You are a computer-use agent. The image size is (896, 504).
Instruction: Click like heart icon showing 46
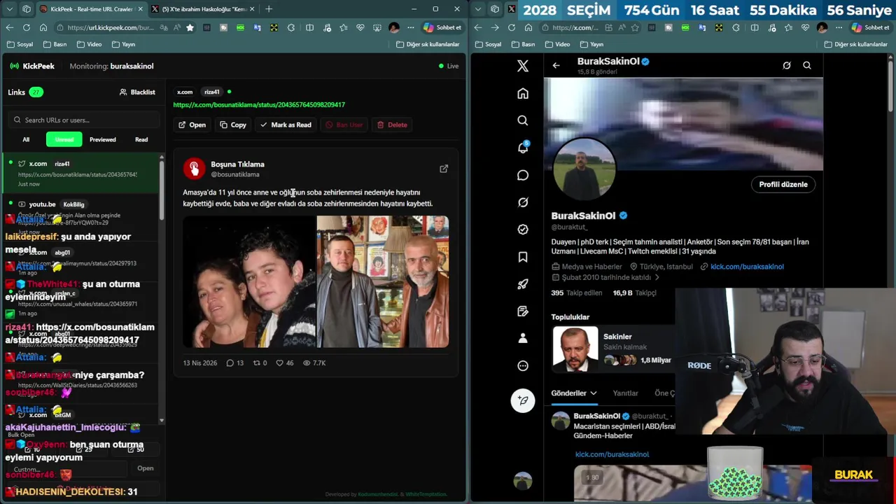(x=279, y=363)
